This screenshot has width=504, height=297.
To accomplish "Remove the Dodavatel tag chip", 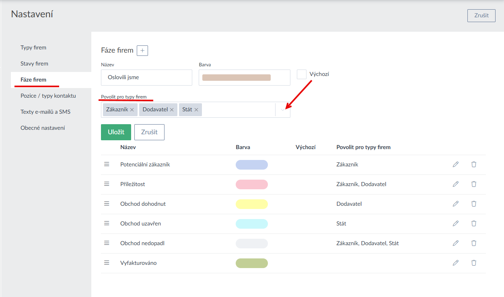I will tap(172, 110).
